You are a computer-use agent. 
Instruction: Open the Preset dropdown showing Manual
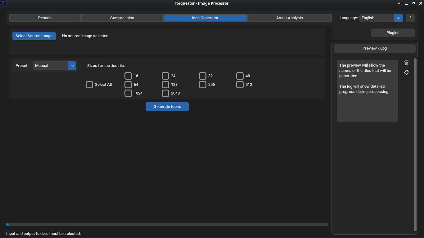click(x=54, y=65)
